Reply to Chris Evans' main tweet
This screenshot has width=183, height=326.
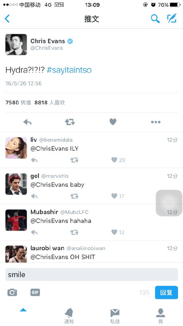pos(27,122)
